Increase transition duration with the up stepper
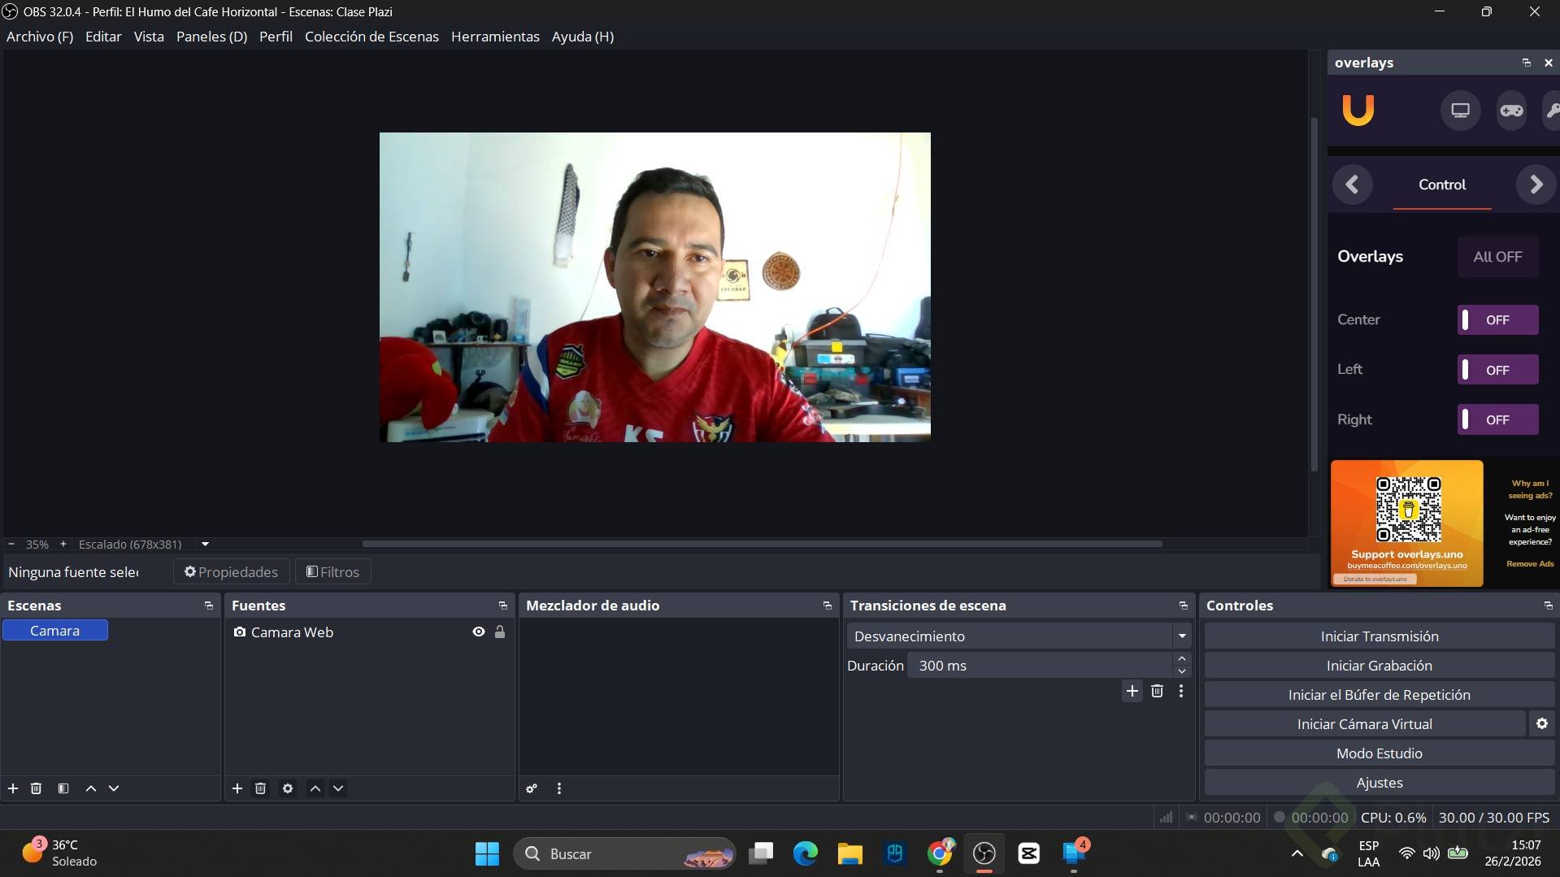Screen dimensions: 1560x877 click(1181, 659)
